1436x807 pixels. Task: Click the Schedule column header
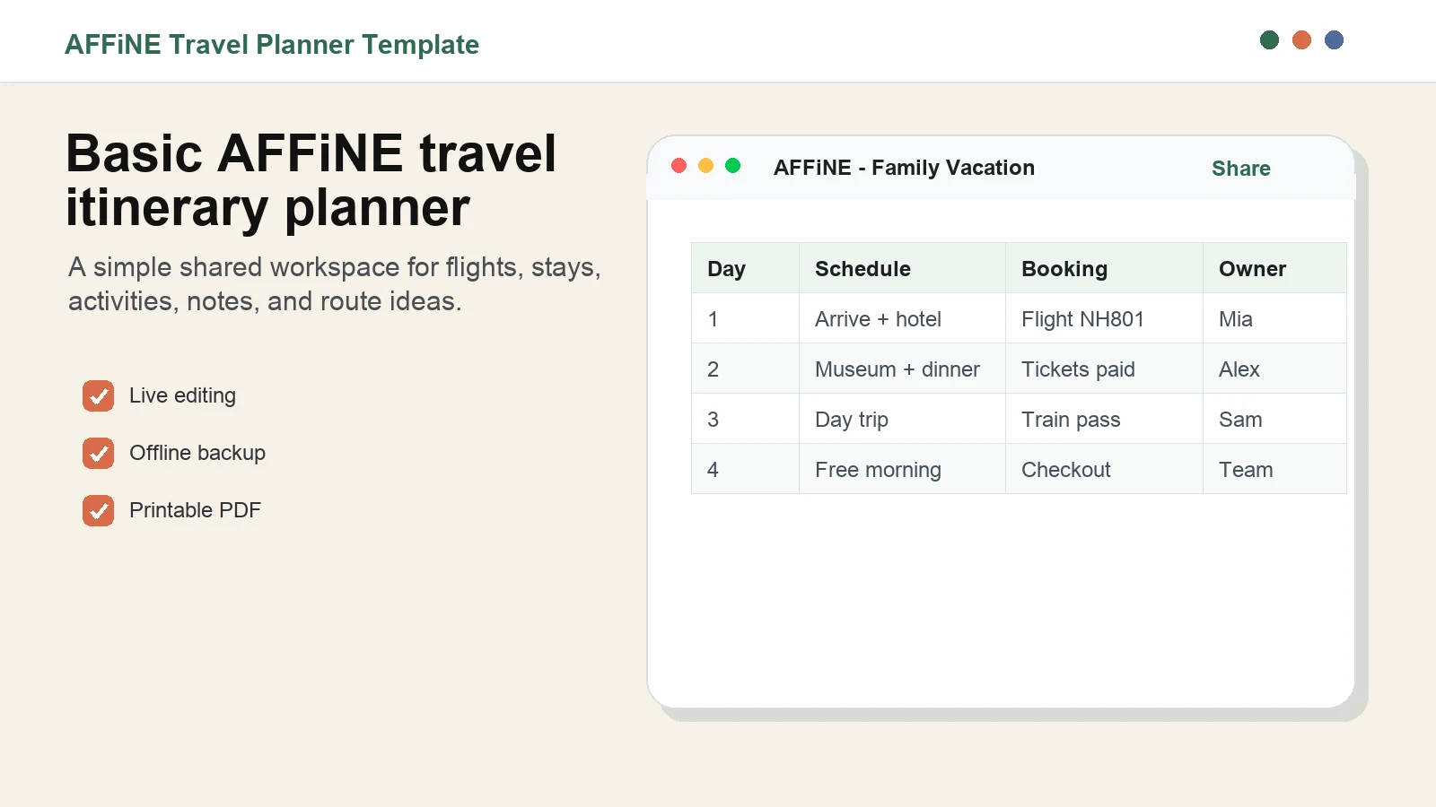pos(902,268)
